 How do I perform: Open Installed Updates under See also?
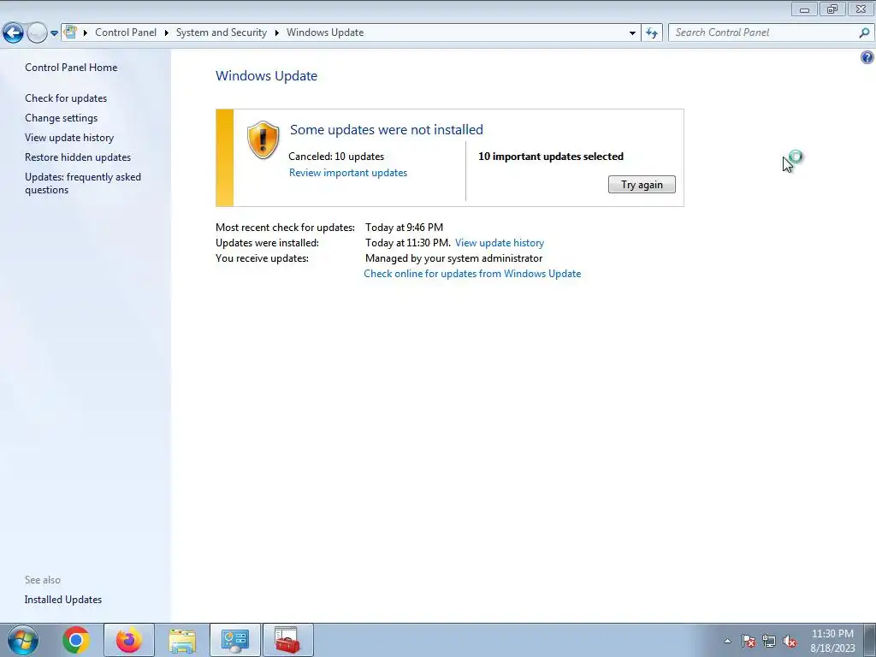click(x=63, y=600)
